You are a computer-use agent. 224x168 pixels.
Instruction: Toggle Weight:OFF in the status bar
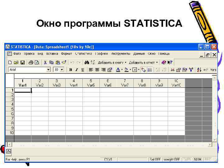tap(172, 159)
